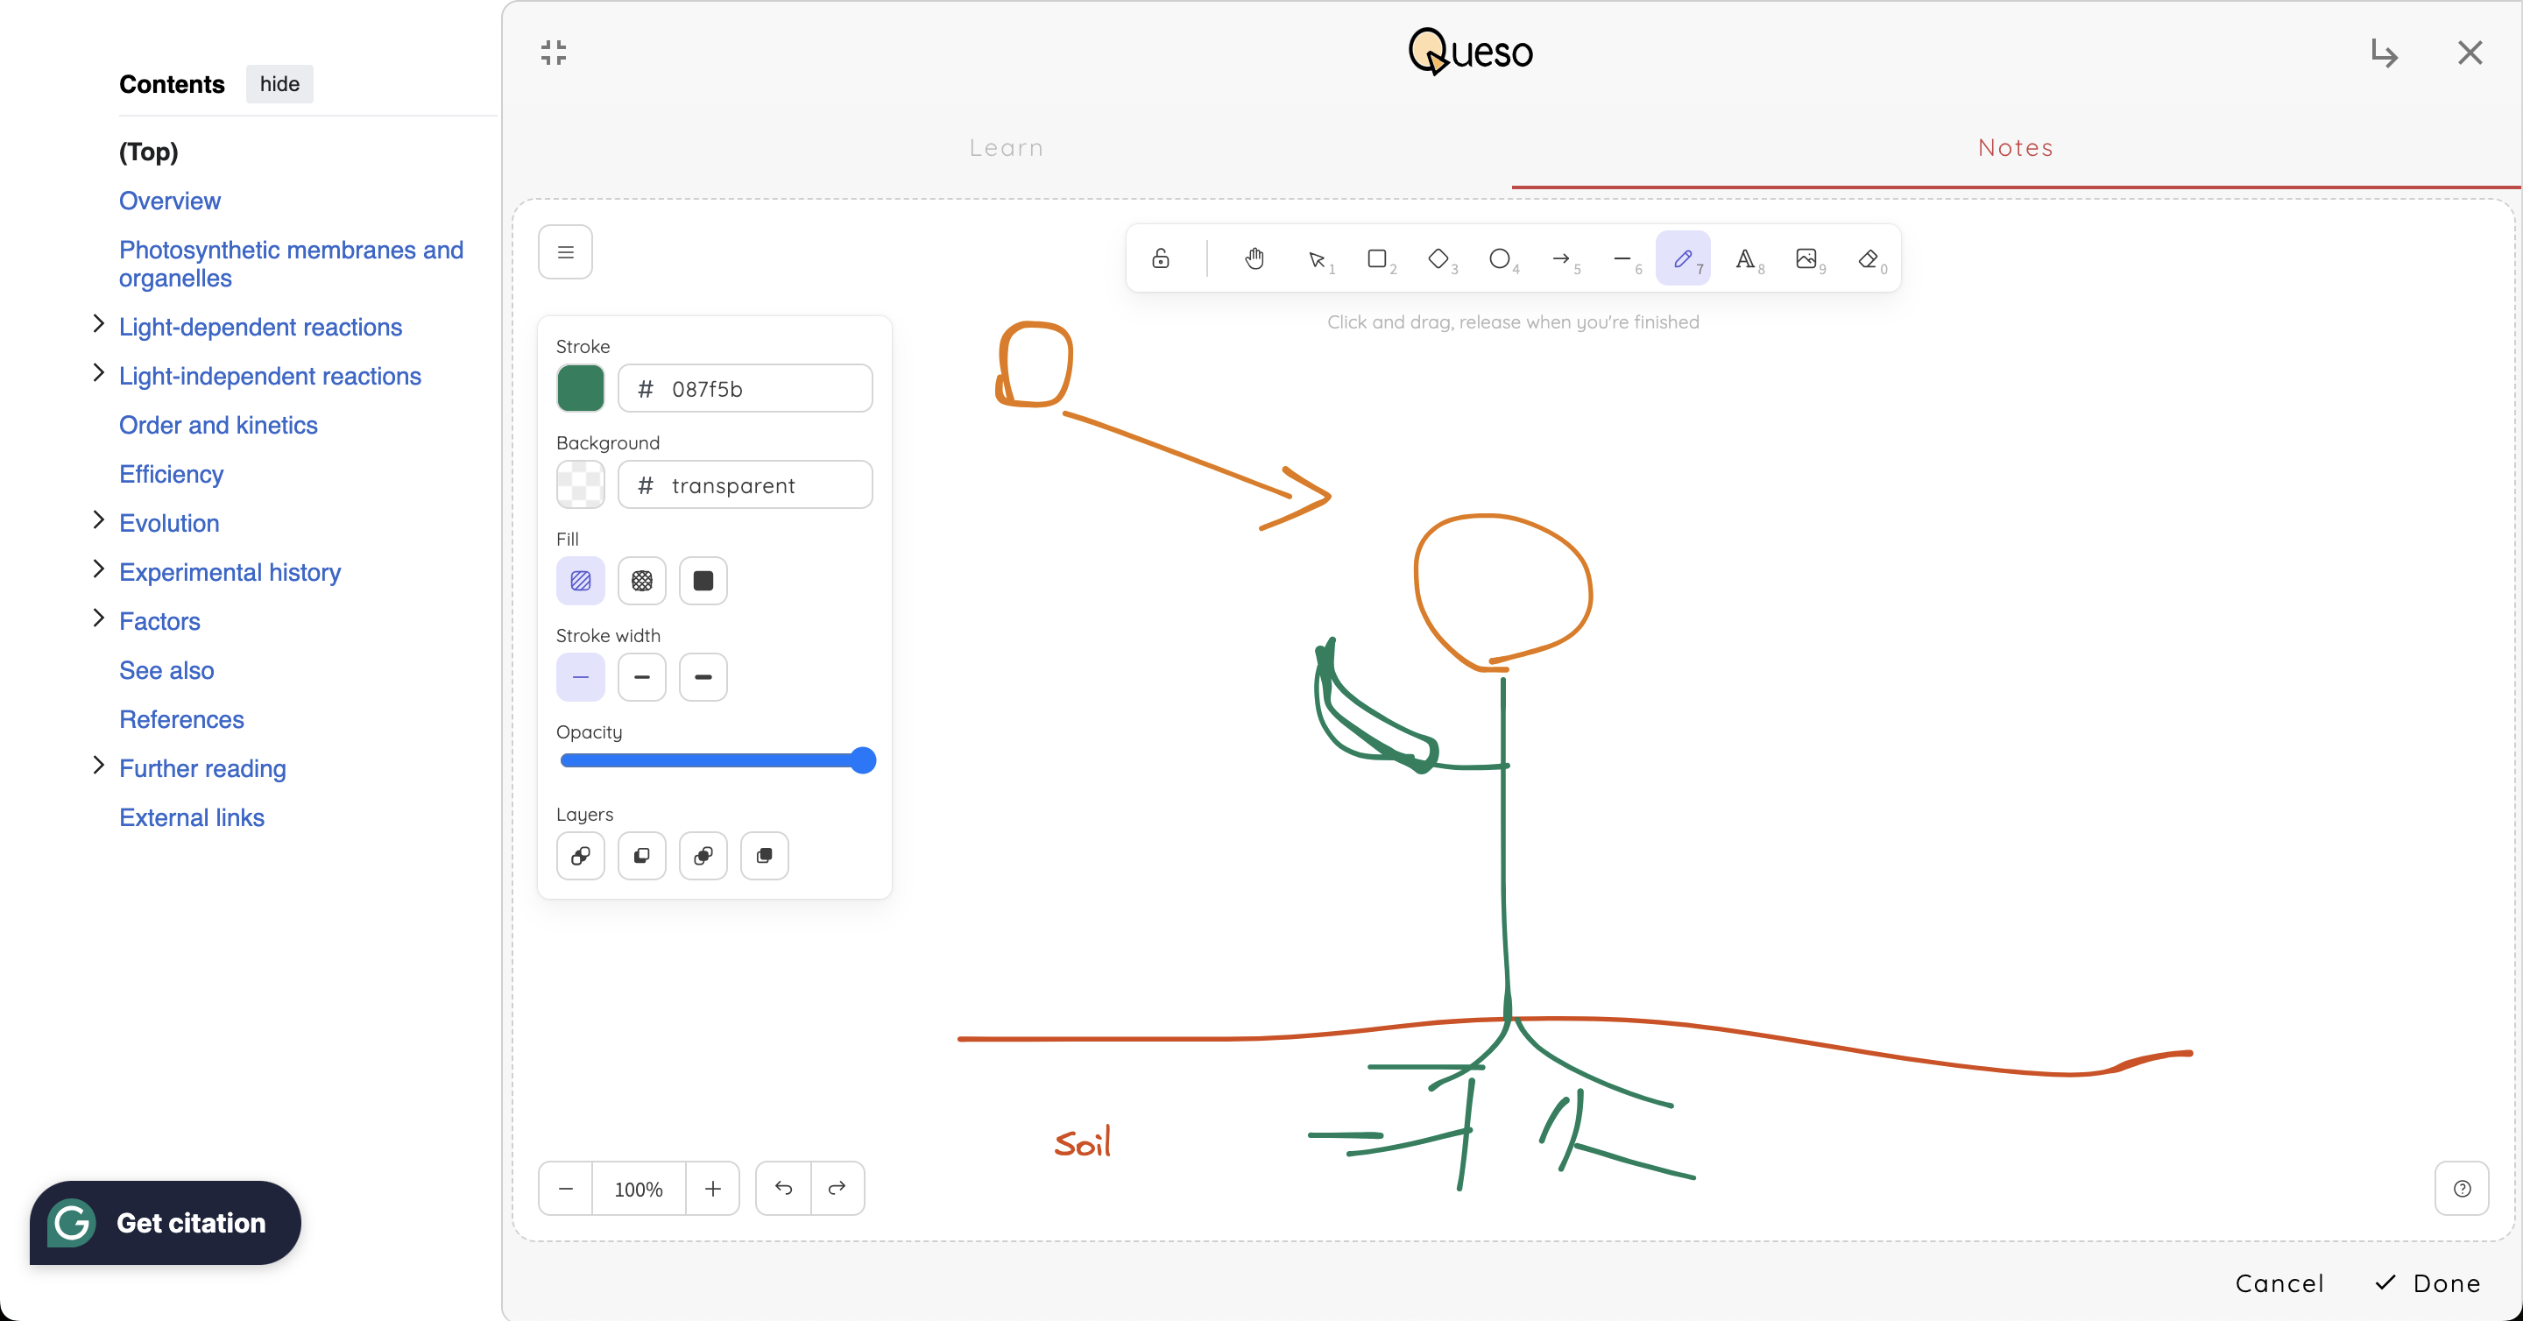The width and height of the screenshot is (2523, 1321).
Task: Choose the extra bold stroke width
Action: pyautogui.click(x=703, y=676)
